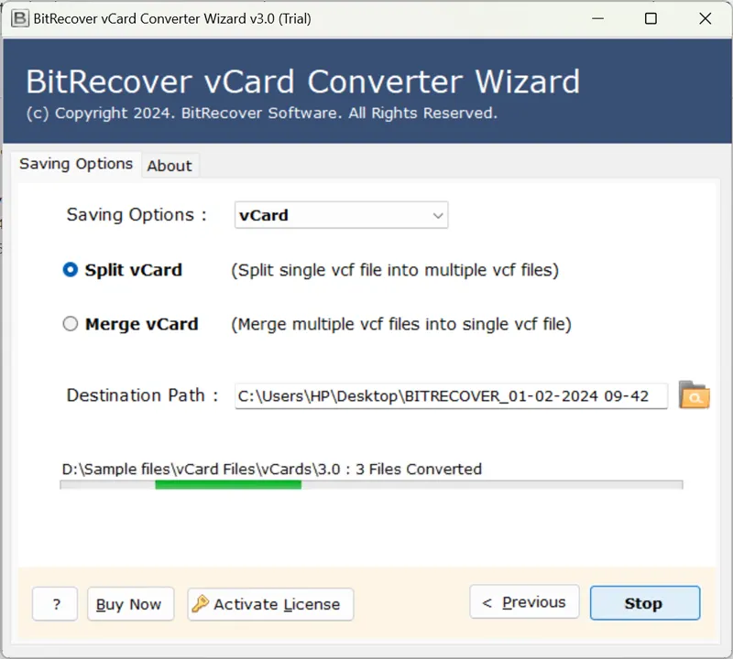Select the Merge vCard radio button
733x659 pixels.
tap(71, 324)
